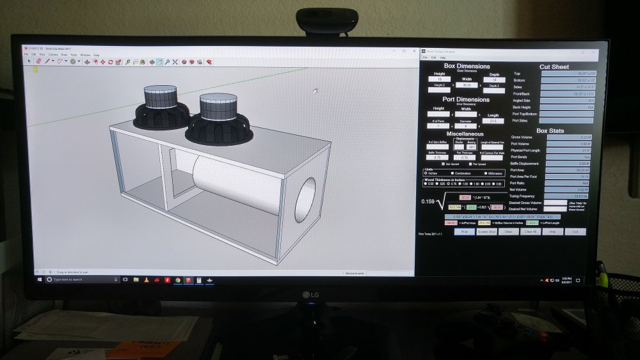Open SketchUp Tools menu
Screen dimensions: 640x360
(74, 54)
